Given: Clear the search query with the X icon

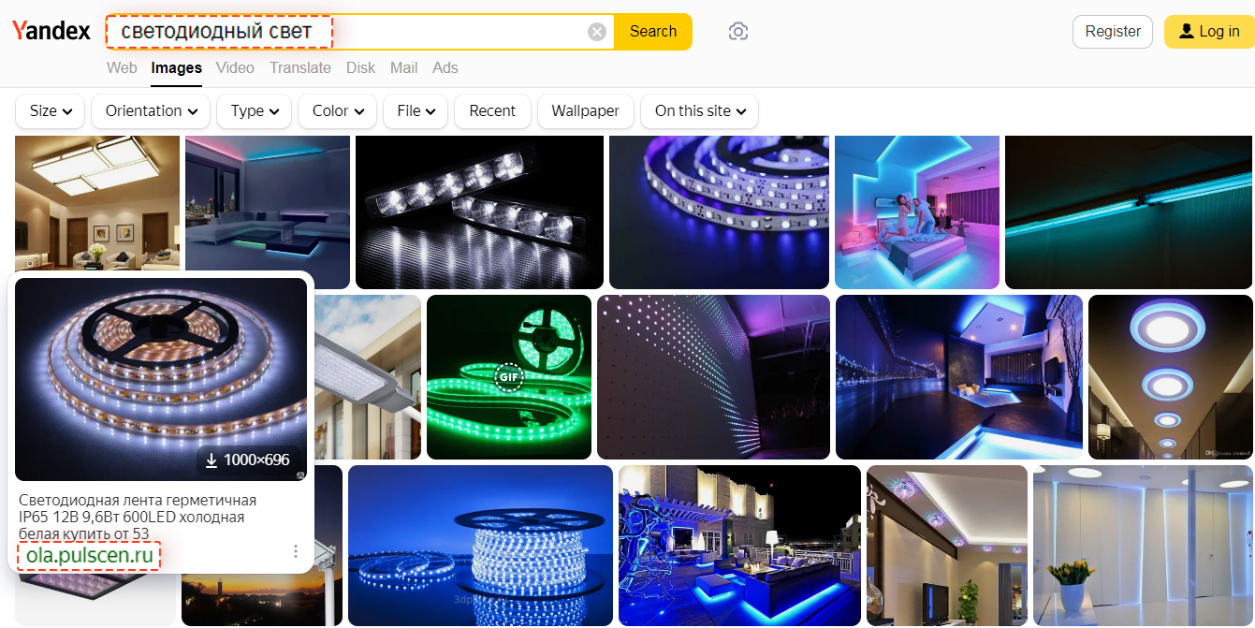Looking at the screenshot, I should [x=597, y=32].
